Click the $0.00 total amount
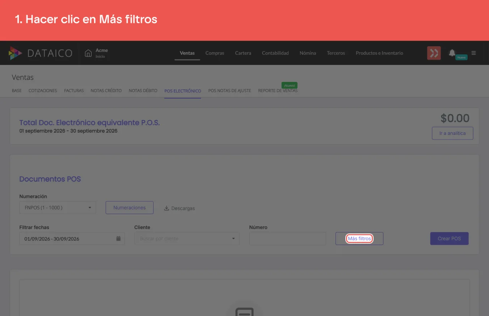The image size is (489, 316). [x=455, y=118]
